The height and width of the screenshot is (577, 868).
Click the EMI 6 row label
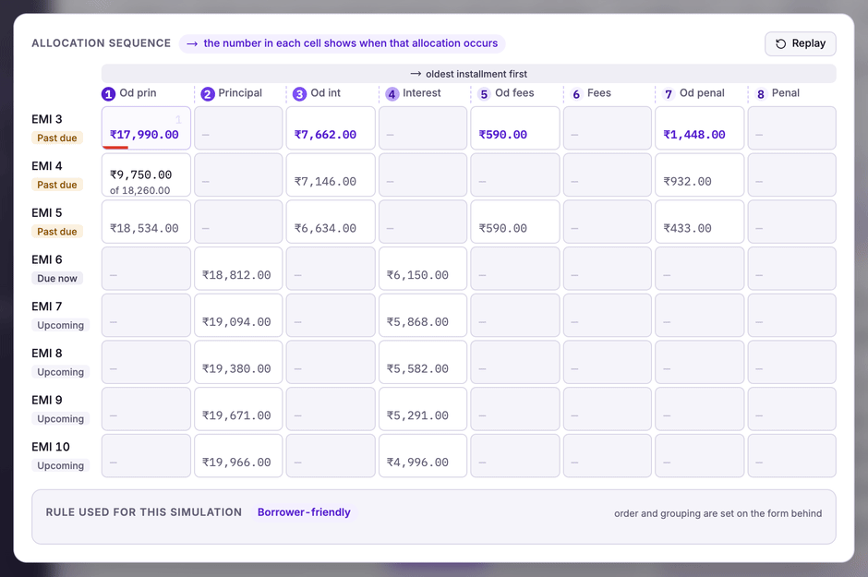point(47,259)
